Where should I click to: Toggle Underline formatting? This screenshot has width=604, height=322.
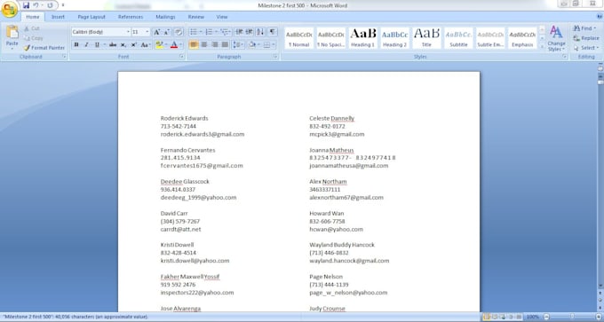[x=97, y=45]
